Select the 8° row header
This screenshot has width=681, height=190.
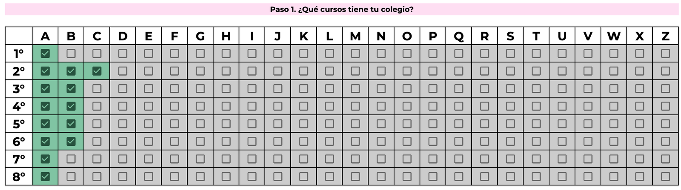click(x=19, y=176)
